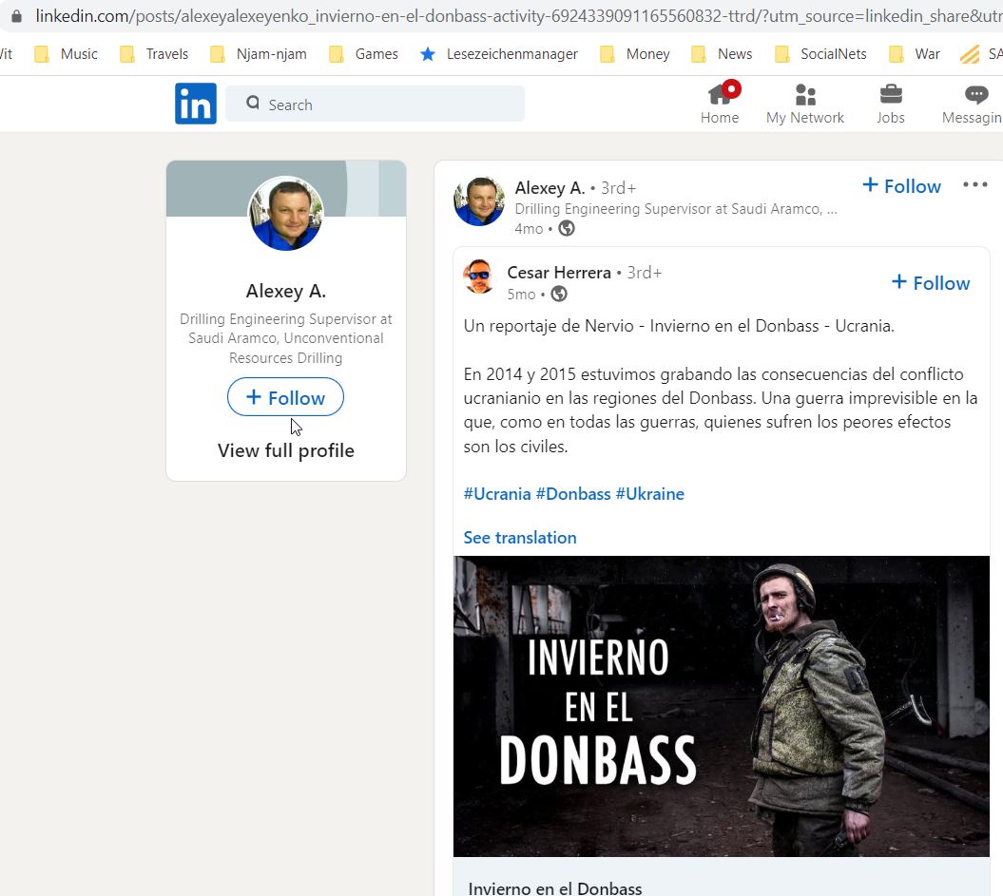Viewport: 1003px width, 896px height.
Task: Open the #Donbass hashtag
Action: click(573, 494)
